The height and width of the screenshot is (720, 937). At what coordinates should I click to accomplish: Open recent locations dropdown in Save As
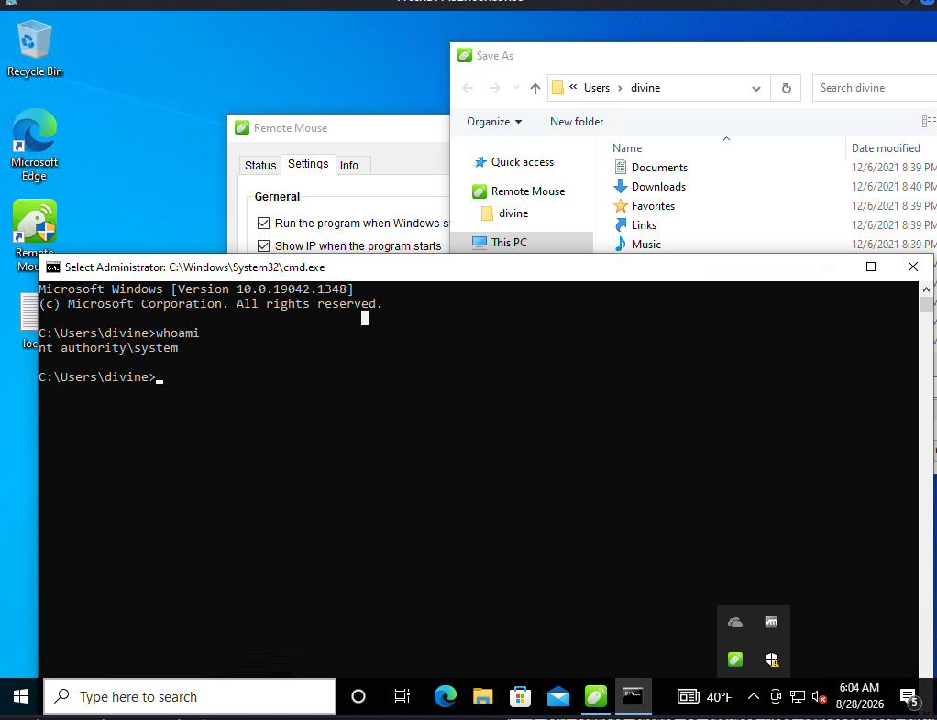click(x=516, y=88)
